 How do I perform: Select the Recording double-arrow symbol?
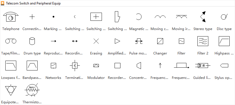point(75,41)
